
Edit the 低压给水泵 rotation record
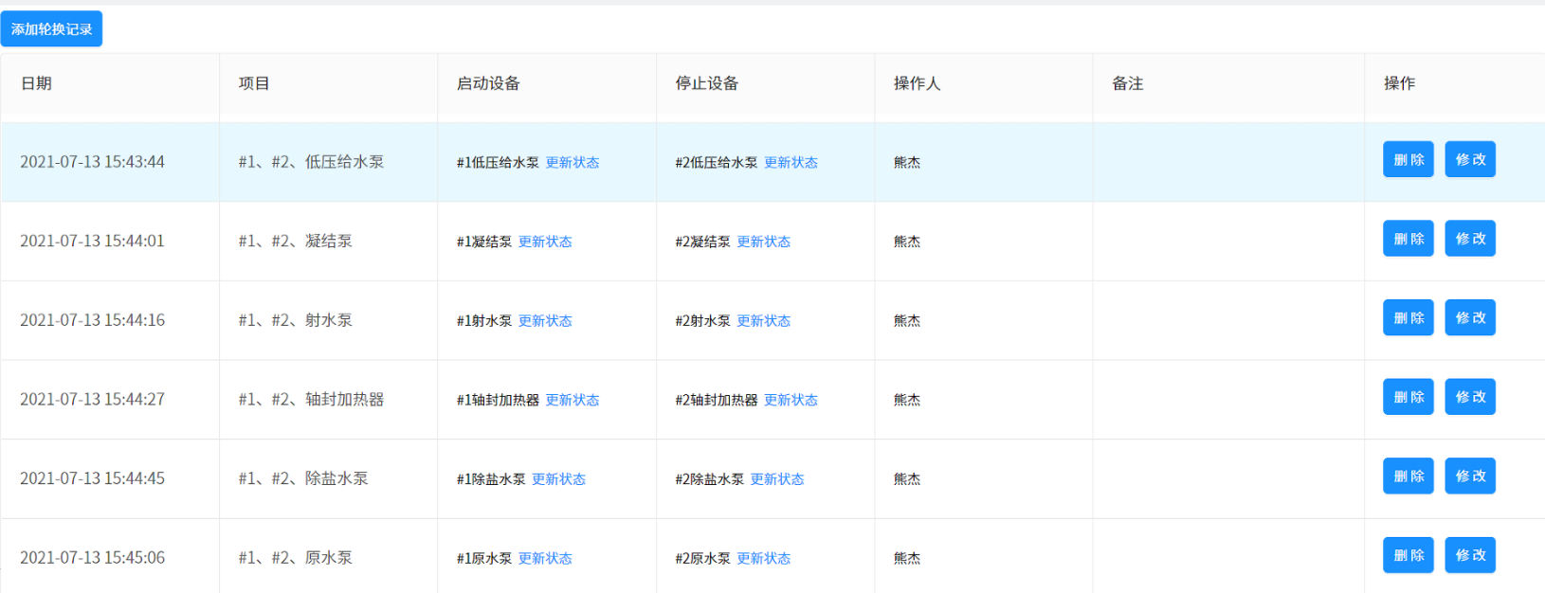(x=1469, y=160)
